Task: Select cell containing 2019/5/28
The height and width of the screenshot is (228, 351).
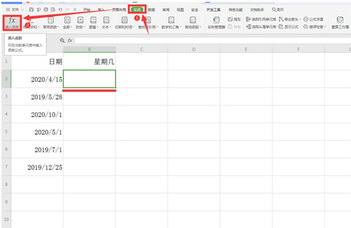Action: (37, 97)
